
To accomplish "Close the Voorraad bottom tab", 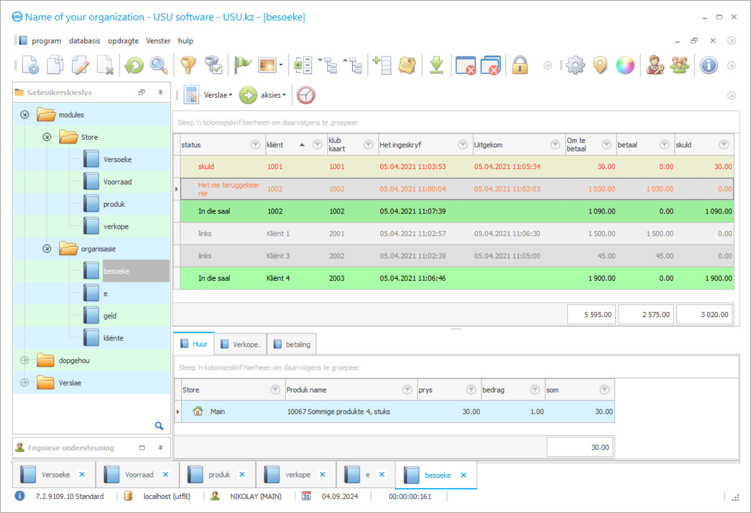I will point(165,475).
